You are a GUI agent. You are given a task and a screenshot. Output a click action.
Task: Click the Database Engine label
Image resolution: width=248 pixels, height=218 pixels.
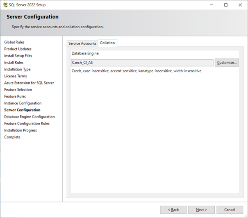click(85, 53)
